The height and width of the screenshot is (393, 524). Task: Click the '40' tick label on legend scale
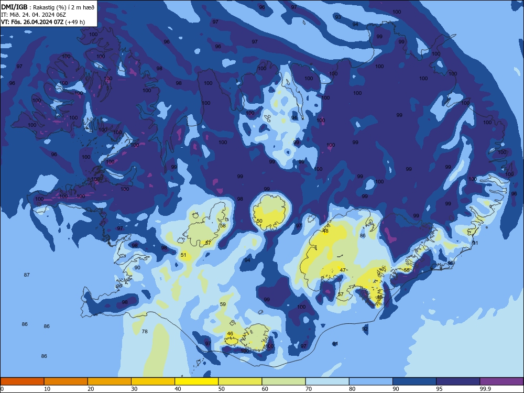[x=178, y=389]
